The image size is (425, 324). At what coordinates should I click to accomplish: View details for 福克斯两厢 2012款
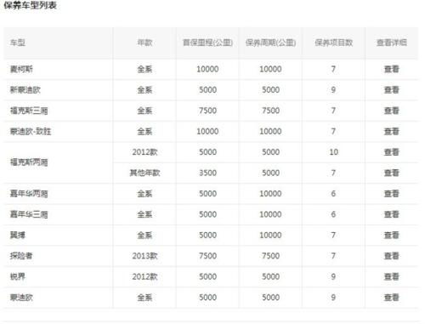pos(391,152)
